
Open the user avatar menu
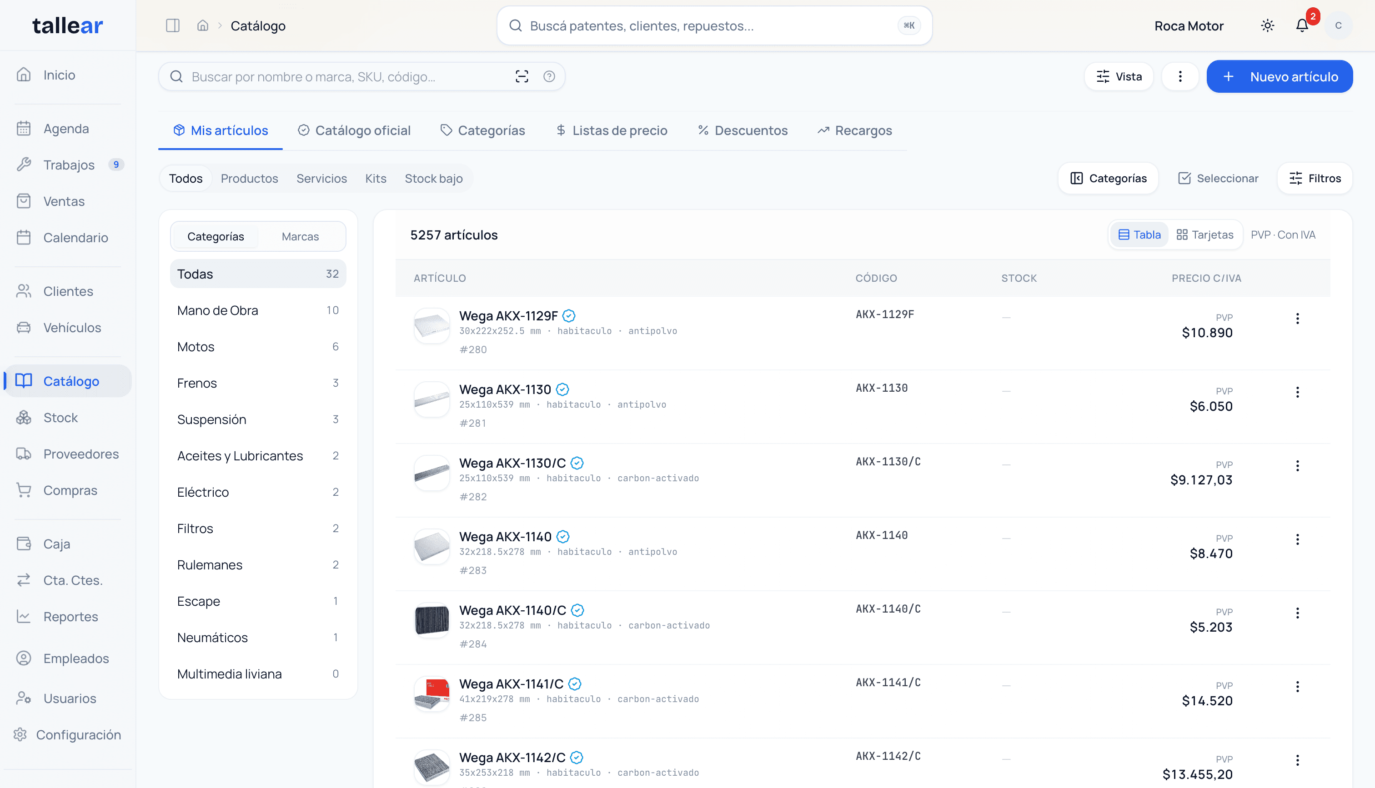[x=1338, y=25]
